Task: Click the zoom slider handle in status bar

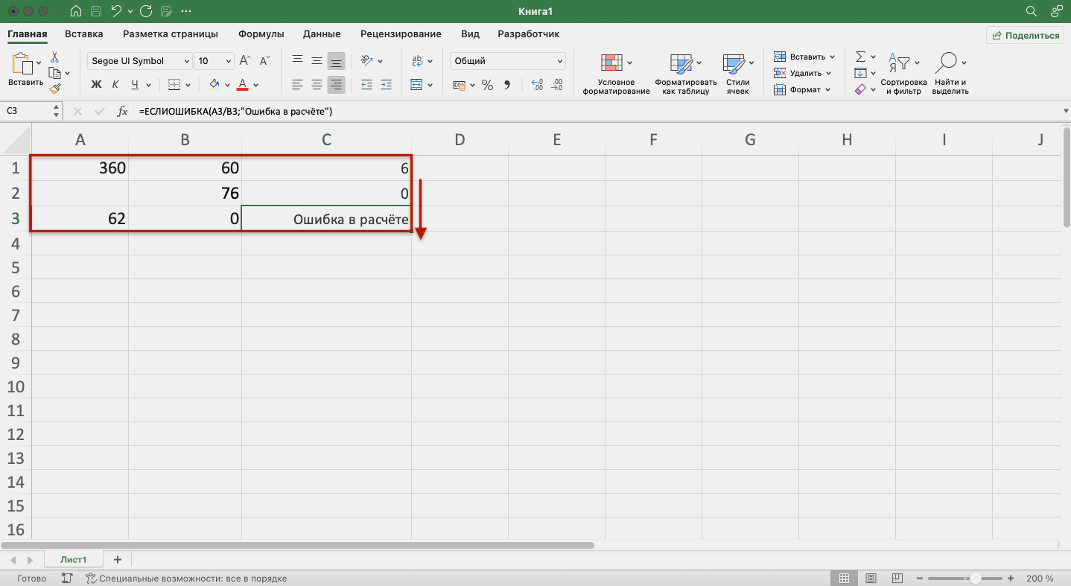Action: [x=974, y=579]
